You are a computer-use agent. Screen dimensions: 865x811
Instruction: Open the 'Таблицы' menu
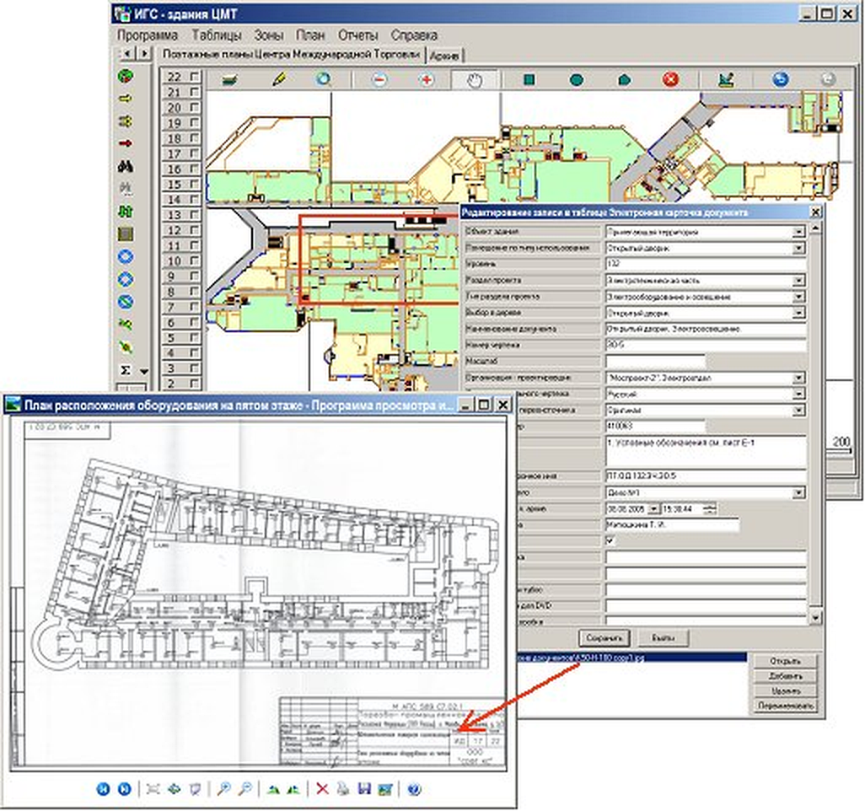point(216,35)
